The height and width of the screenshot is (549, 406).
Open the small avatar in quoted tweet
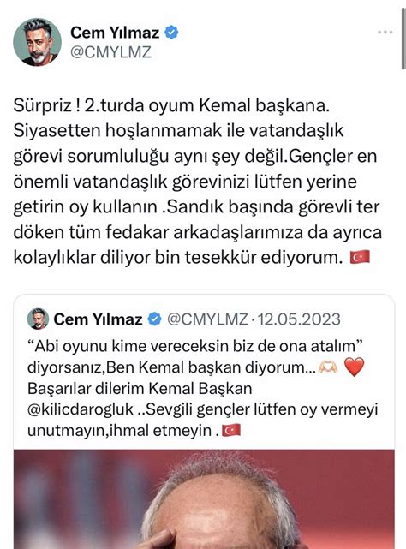(39, 319)
